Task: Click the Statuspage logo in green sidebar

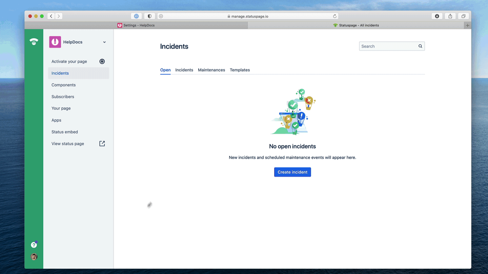Action: [34, 42]
